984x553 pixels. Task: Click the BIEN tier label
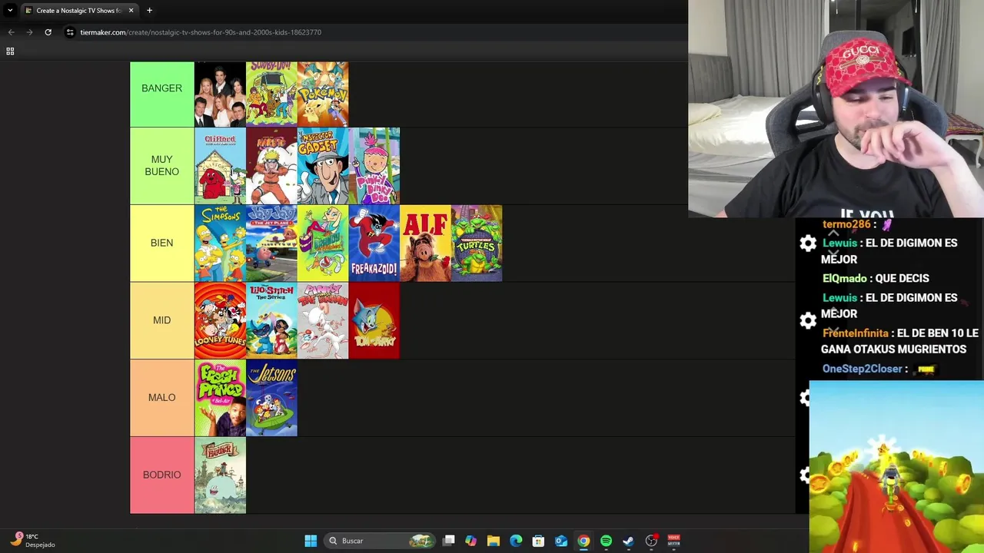tap(161, 243)
